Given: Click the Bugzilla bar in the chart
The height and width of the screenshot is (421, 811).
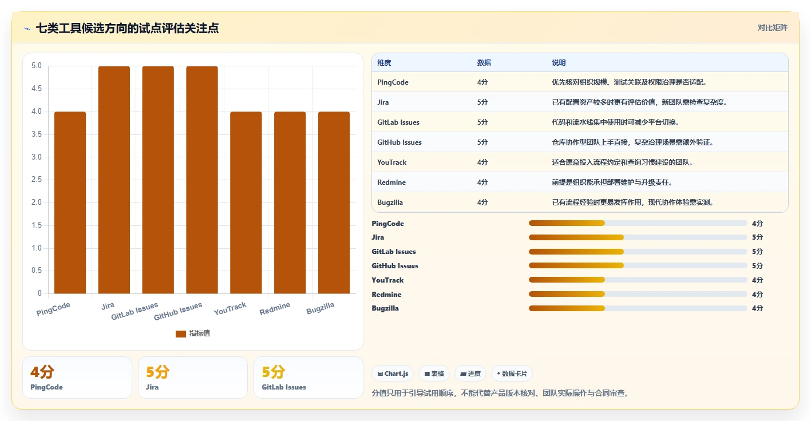Looking at the screenshot, I should [x=334, y=202].
